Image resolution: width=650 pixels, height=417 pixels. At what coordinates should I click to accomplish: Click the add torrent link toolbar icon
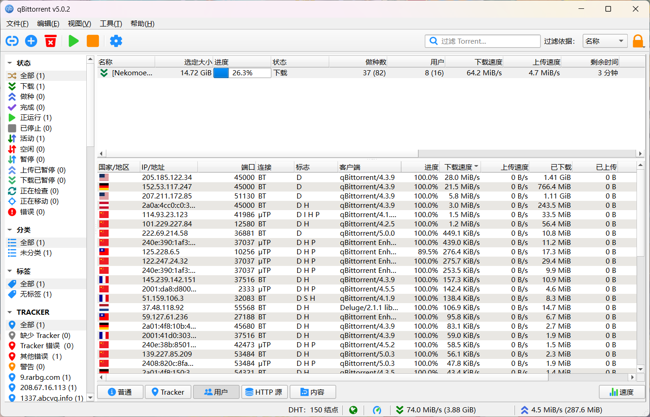tap(12, 41)
